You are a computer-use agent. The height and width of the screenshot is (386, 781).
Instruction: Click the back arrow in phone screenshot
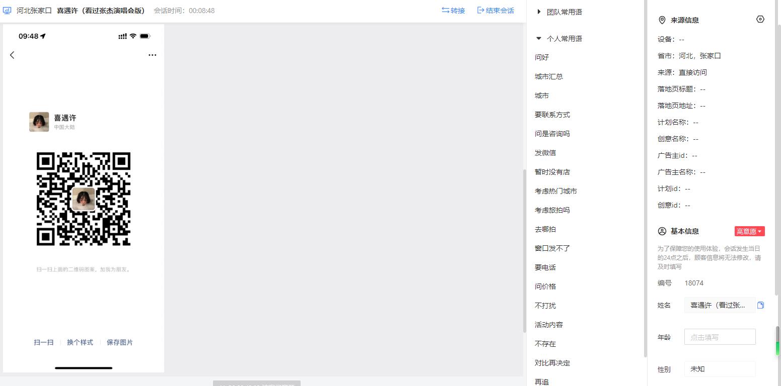pyautogui.click(x=12, y=55)
